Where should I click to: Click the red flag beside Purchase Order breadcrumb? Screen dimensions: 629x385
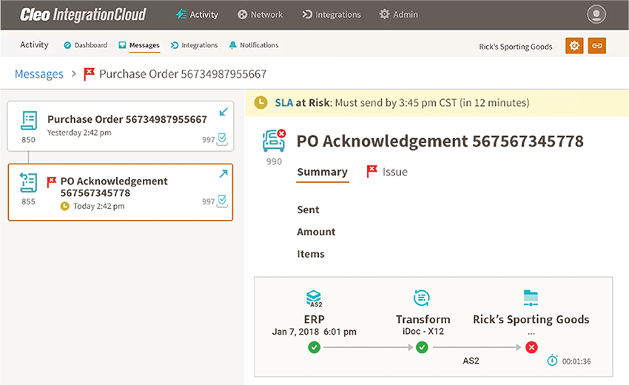pos(89,74)
